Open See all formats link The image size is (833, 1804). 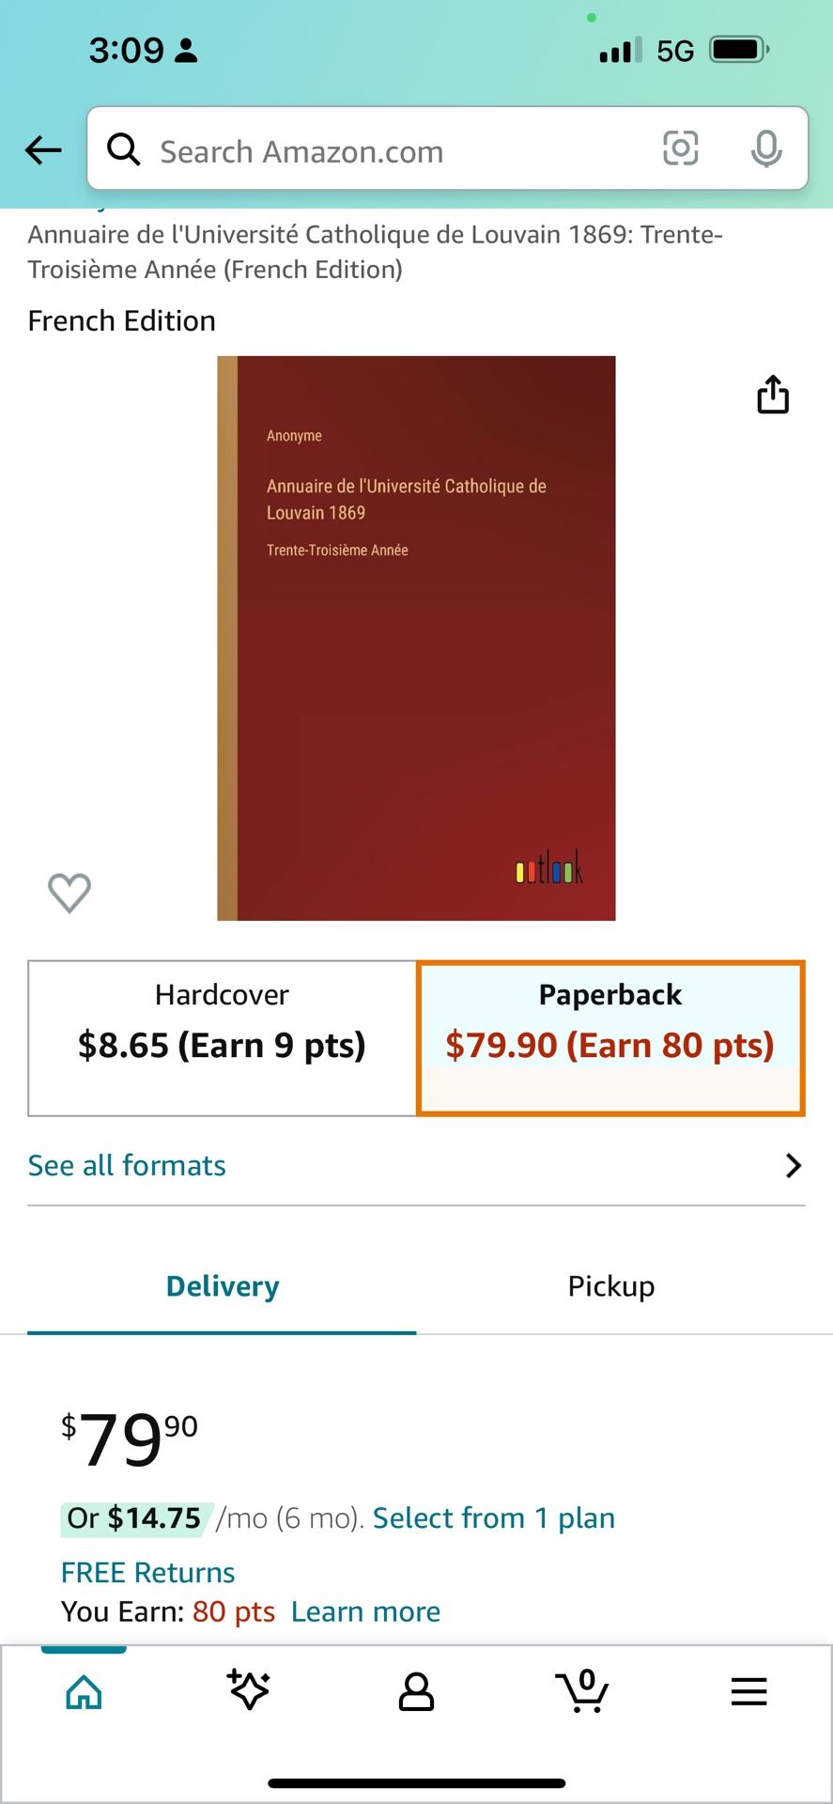coord(127,1165)
